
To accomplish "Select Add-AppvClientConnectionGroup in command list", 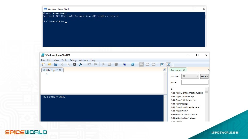I will [x=187, y=93].
